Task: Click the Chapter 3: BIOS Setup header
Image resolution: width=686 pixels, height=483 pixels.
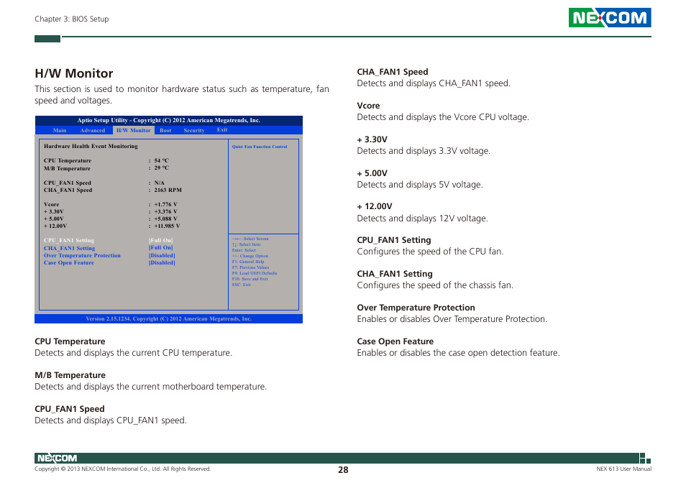Action: [x=72, y=19]
